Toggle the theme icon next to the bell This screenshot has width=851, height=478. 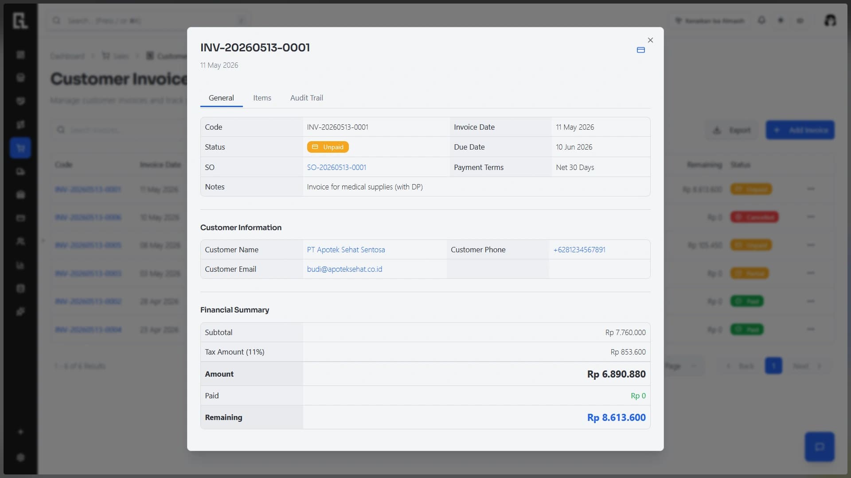781,20
